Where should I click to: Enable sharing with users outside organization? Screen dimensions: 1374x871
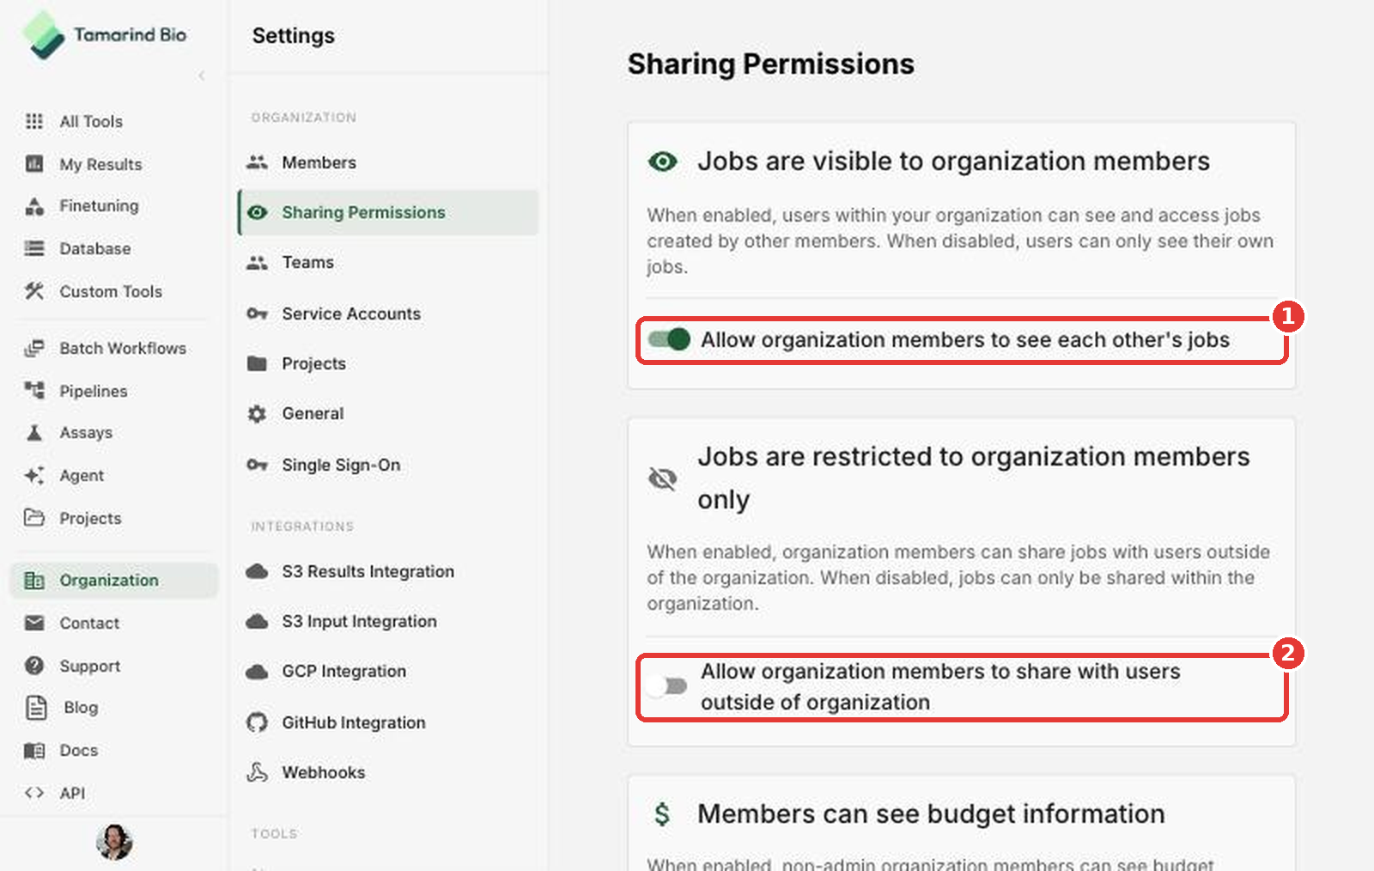pos(667,686)
